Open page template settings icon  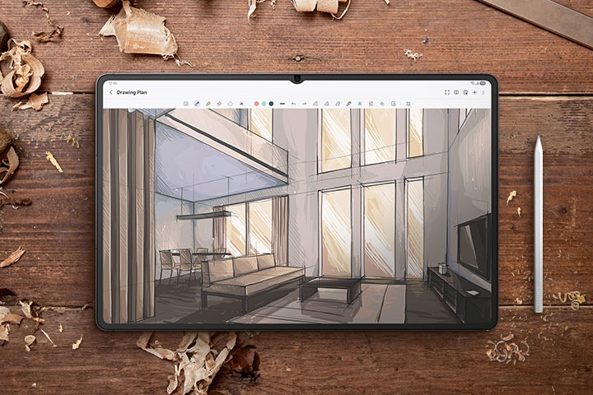click(465, 92)
